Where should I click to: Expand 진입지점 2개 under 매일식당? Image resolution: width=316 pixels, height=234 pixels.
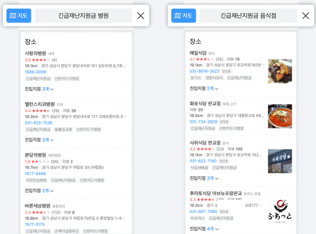tap(204, 88)
